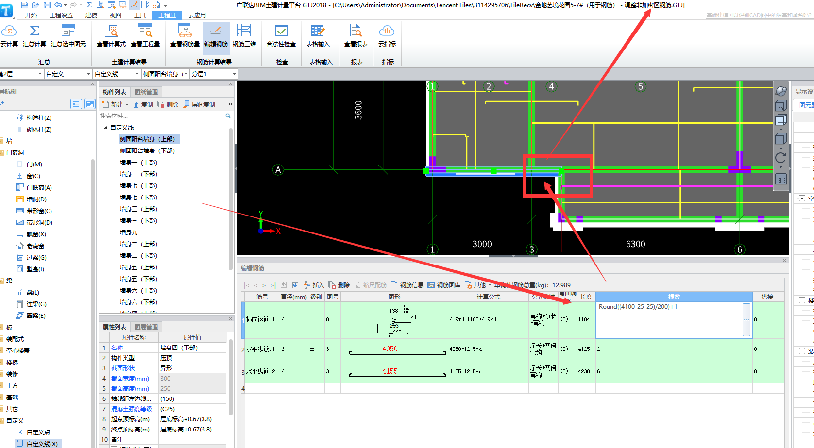
Task: Click 插入 in rebar editor toolbar
Action: [314, 285]
